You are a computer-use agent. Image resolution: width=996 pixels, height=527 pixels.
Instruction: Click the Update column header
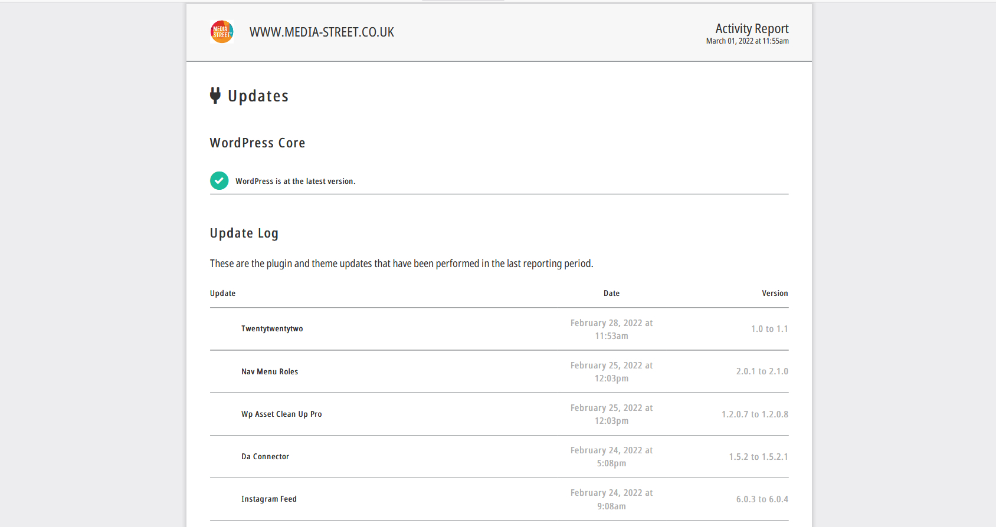[222, 294]
